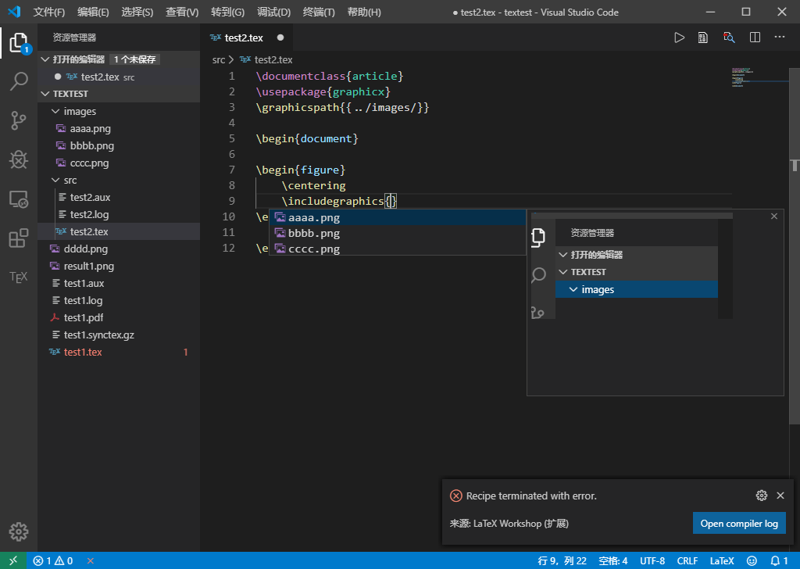Click the SyncTeX search icon in editor toolbar

[729, 38]
